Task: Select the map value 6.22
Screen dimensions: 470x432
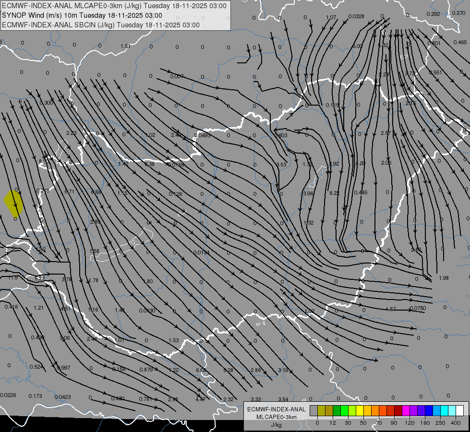Action: (x=334, y=193)
